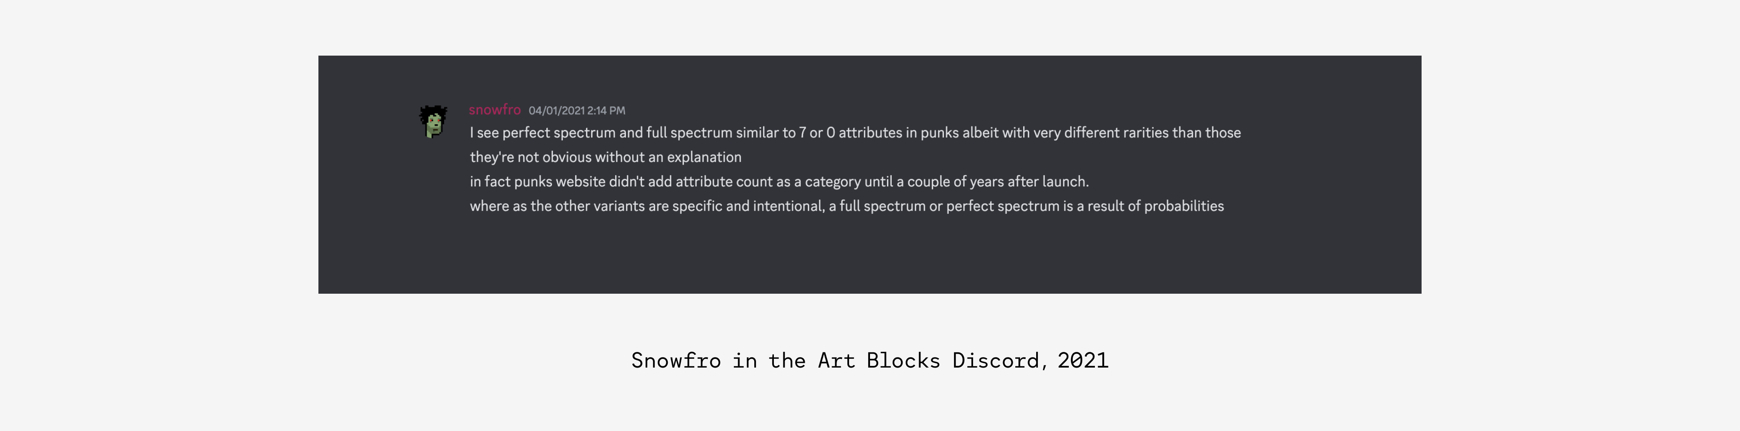Click the line about punks website attribute count
This screenshot has height=431, width=1740.
(x=779, y=182)
